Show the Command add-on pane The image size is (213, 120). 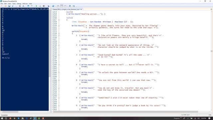pyautogui.click(x=74, y=6)
